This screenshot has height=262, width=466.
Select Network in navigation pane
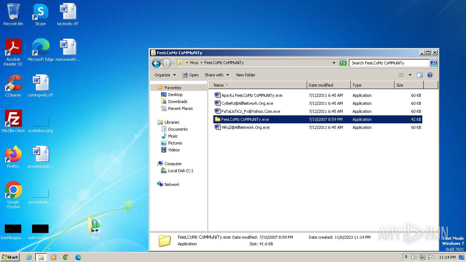[x=172, y=184]
